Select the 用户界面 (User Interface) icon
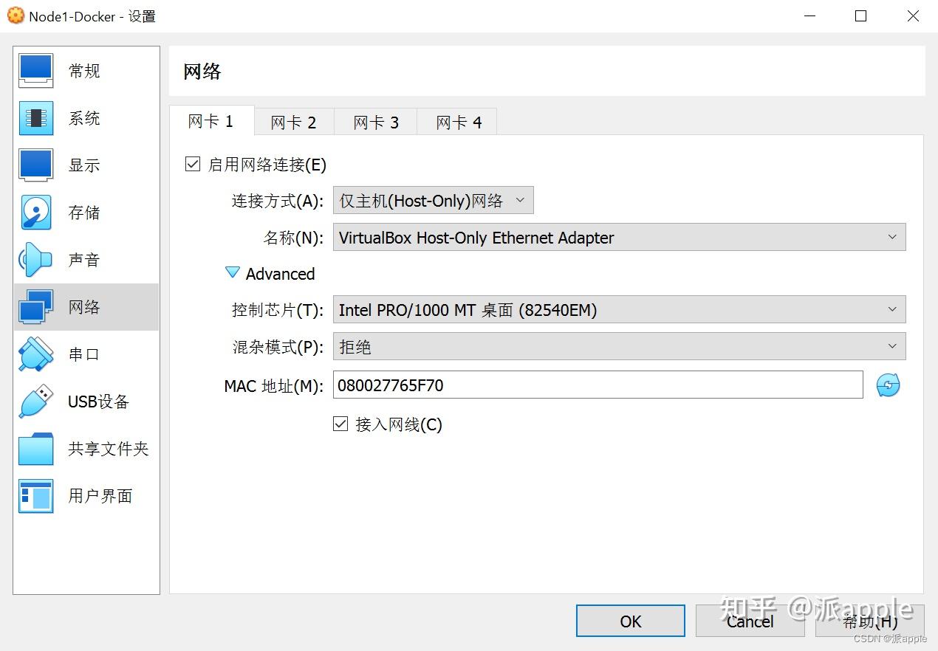 click(x=83, y=495)
